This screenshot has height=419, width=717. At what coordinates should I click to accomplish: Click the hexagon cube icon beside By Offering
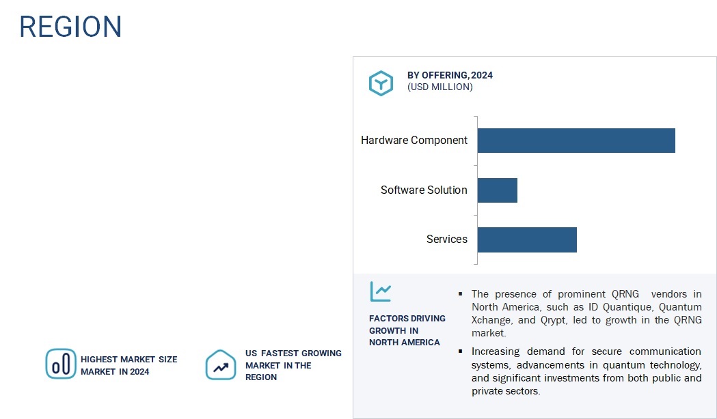click(x=381, y=83)
